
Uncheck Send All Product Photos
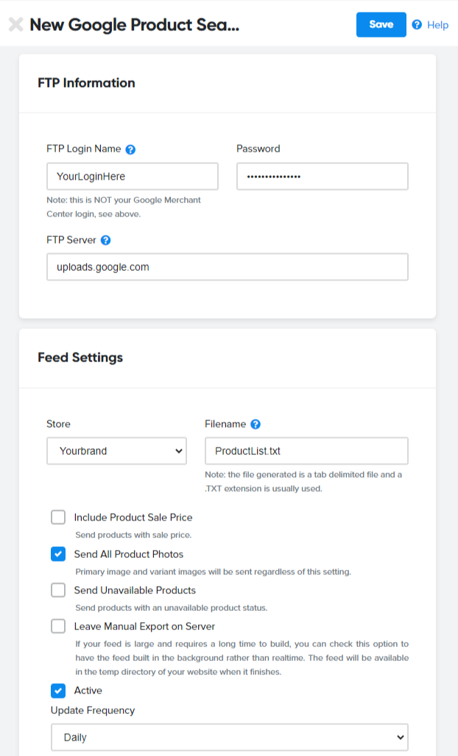click(x=58, y=554)
